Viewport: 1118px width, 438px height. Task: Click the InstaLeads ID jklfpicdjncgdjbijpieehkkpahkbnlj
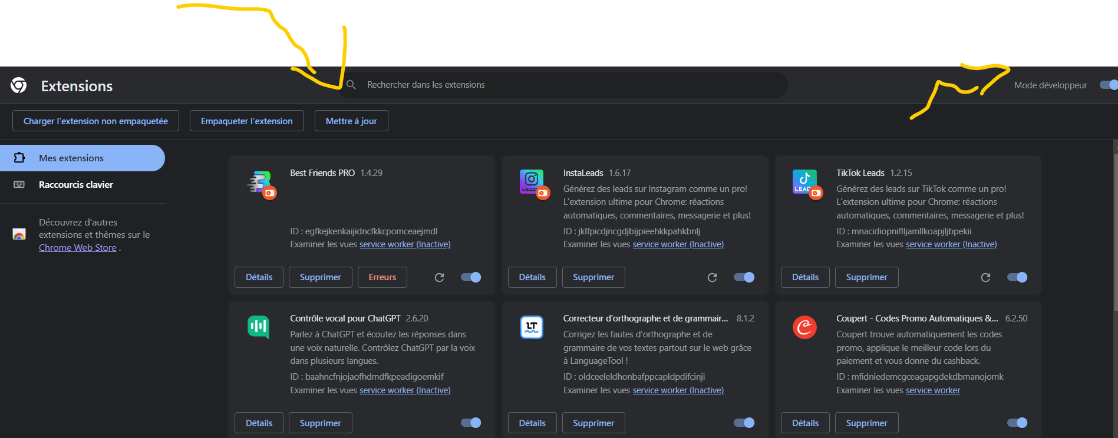(x=639, y=231)
